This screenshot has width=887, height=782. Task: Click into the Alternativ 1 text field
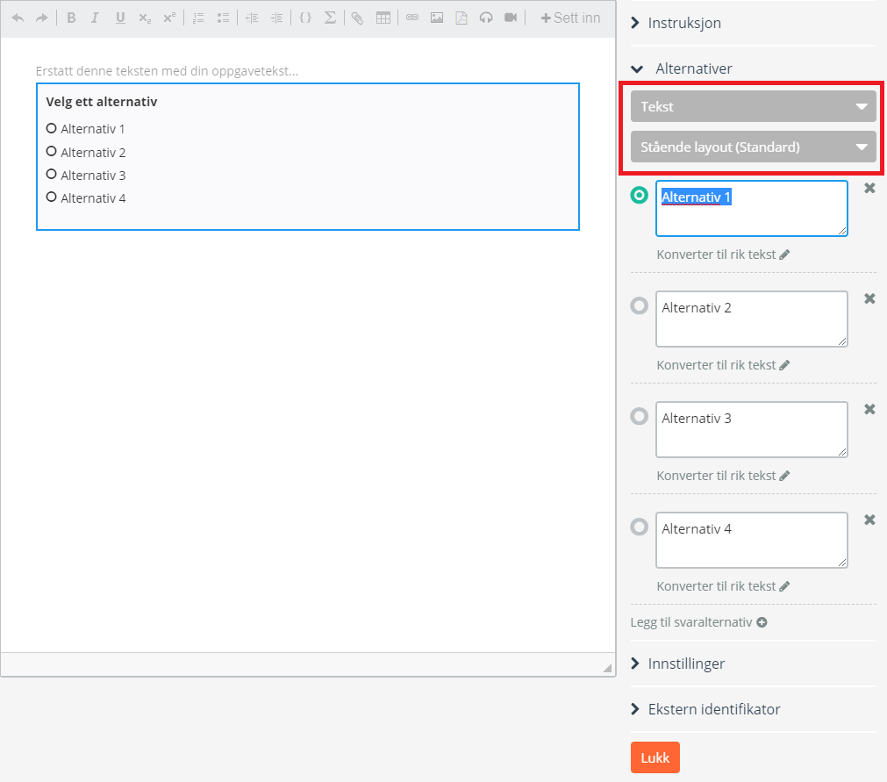click(x=752, y=208)
